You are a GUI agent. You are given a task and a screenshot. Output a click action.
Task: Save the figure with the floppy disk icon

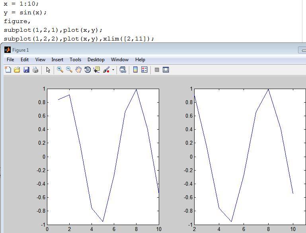click(26, 70)
